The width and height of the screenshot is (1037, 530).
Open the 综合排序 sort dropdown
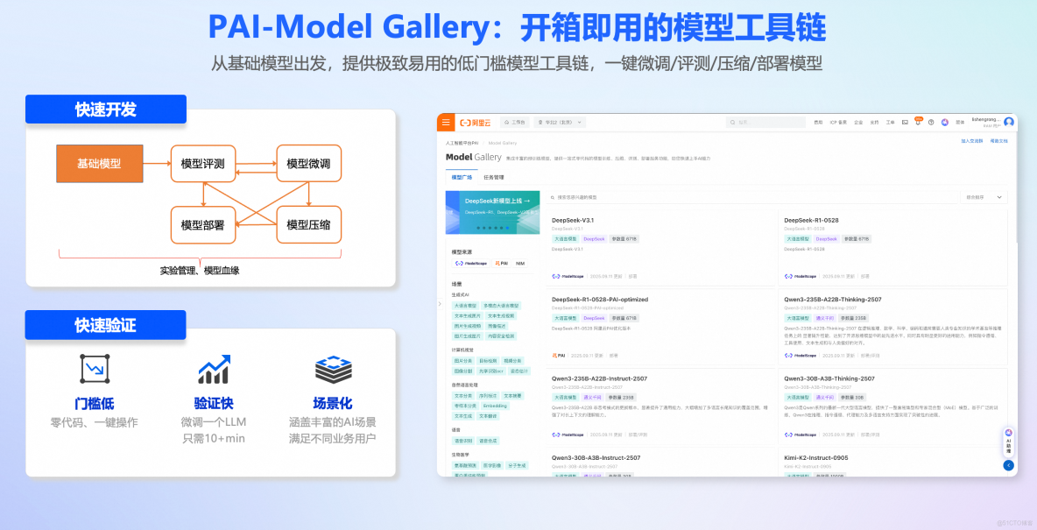984,197
